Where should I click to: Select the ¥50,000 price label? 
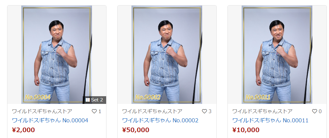click(x=136, y=130)
